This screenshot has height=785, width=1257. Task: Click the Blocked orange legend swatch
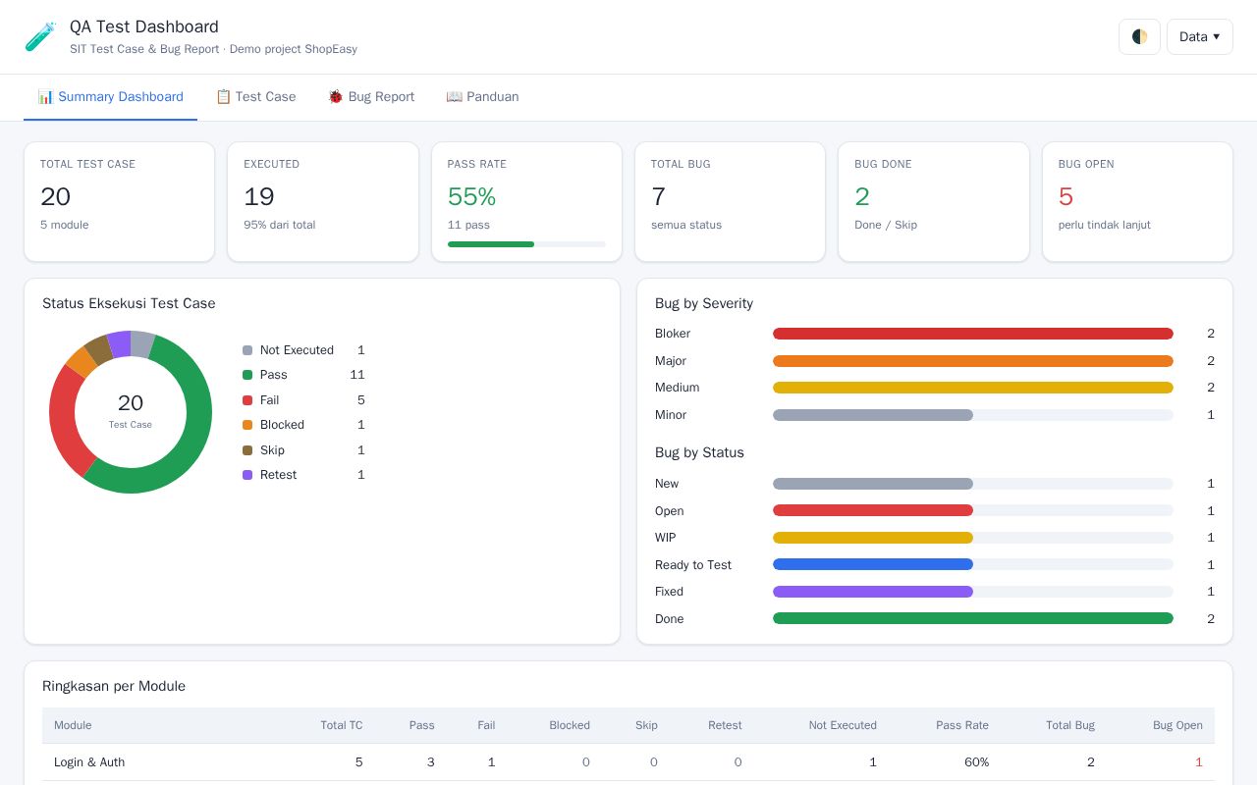coord(247,425)
